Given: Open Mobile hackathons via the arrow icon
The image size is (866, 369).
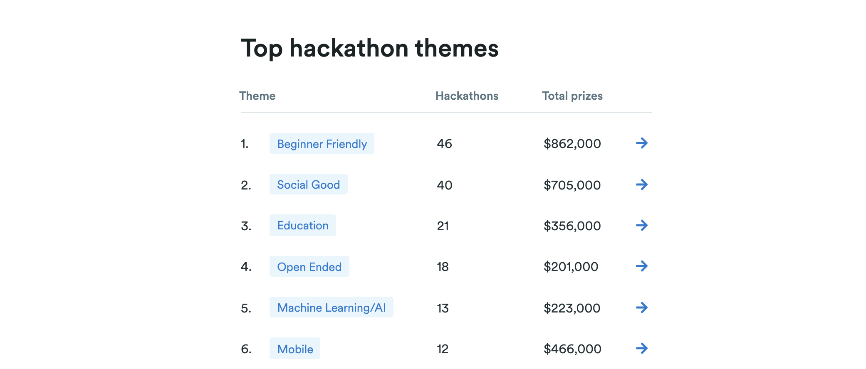Looking at the screenshot, I should 643,349.
